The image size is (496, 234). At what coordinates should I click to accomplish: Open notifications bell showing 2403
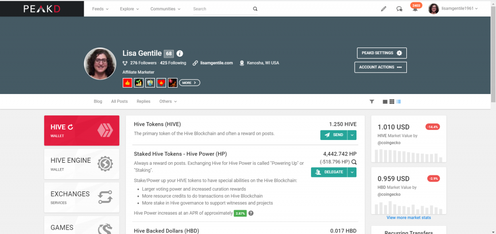[x=415, y=8]
